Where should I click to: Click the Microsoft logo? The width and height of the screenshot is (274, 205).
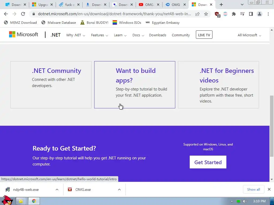tap(24, 34)
